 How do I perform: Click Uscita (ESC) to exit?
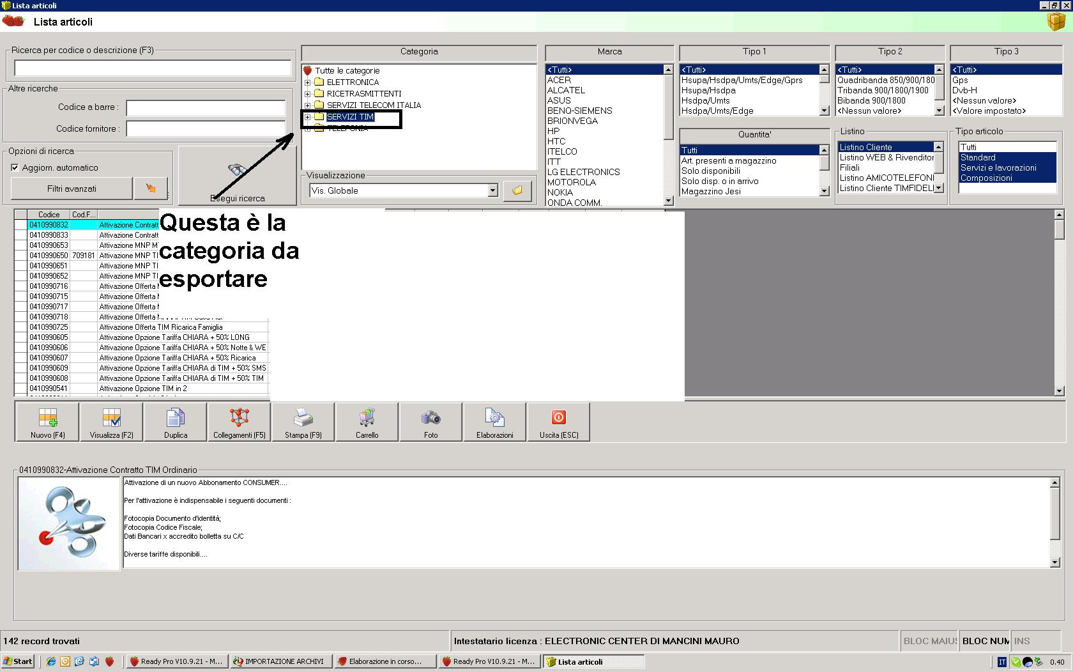[559, 422]
